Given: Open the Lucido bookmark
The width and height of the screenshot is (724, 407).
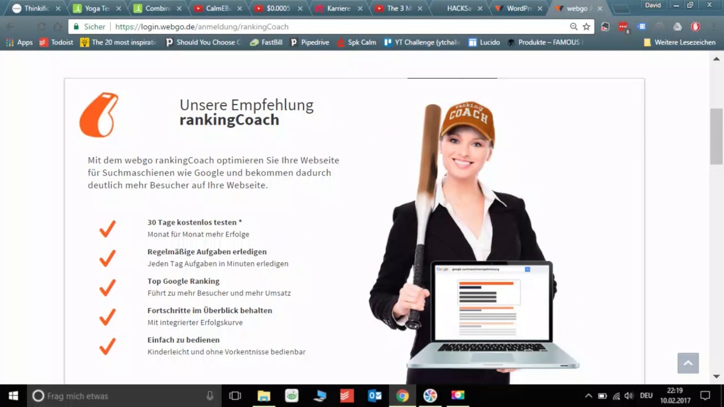Looking at the screenshot, I should [484, 42].
